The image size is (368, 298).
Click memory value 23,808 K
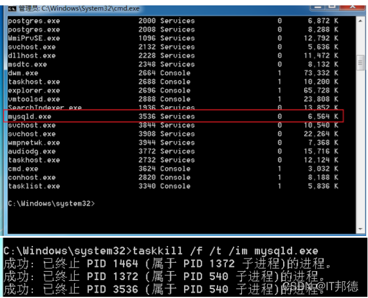(321, 99)
